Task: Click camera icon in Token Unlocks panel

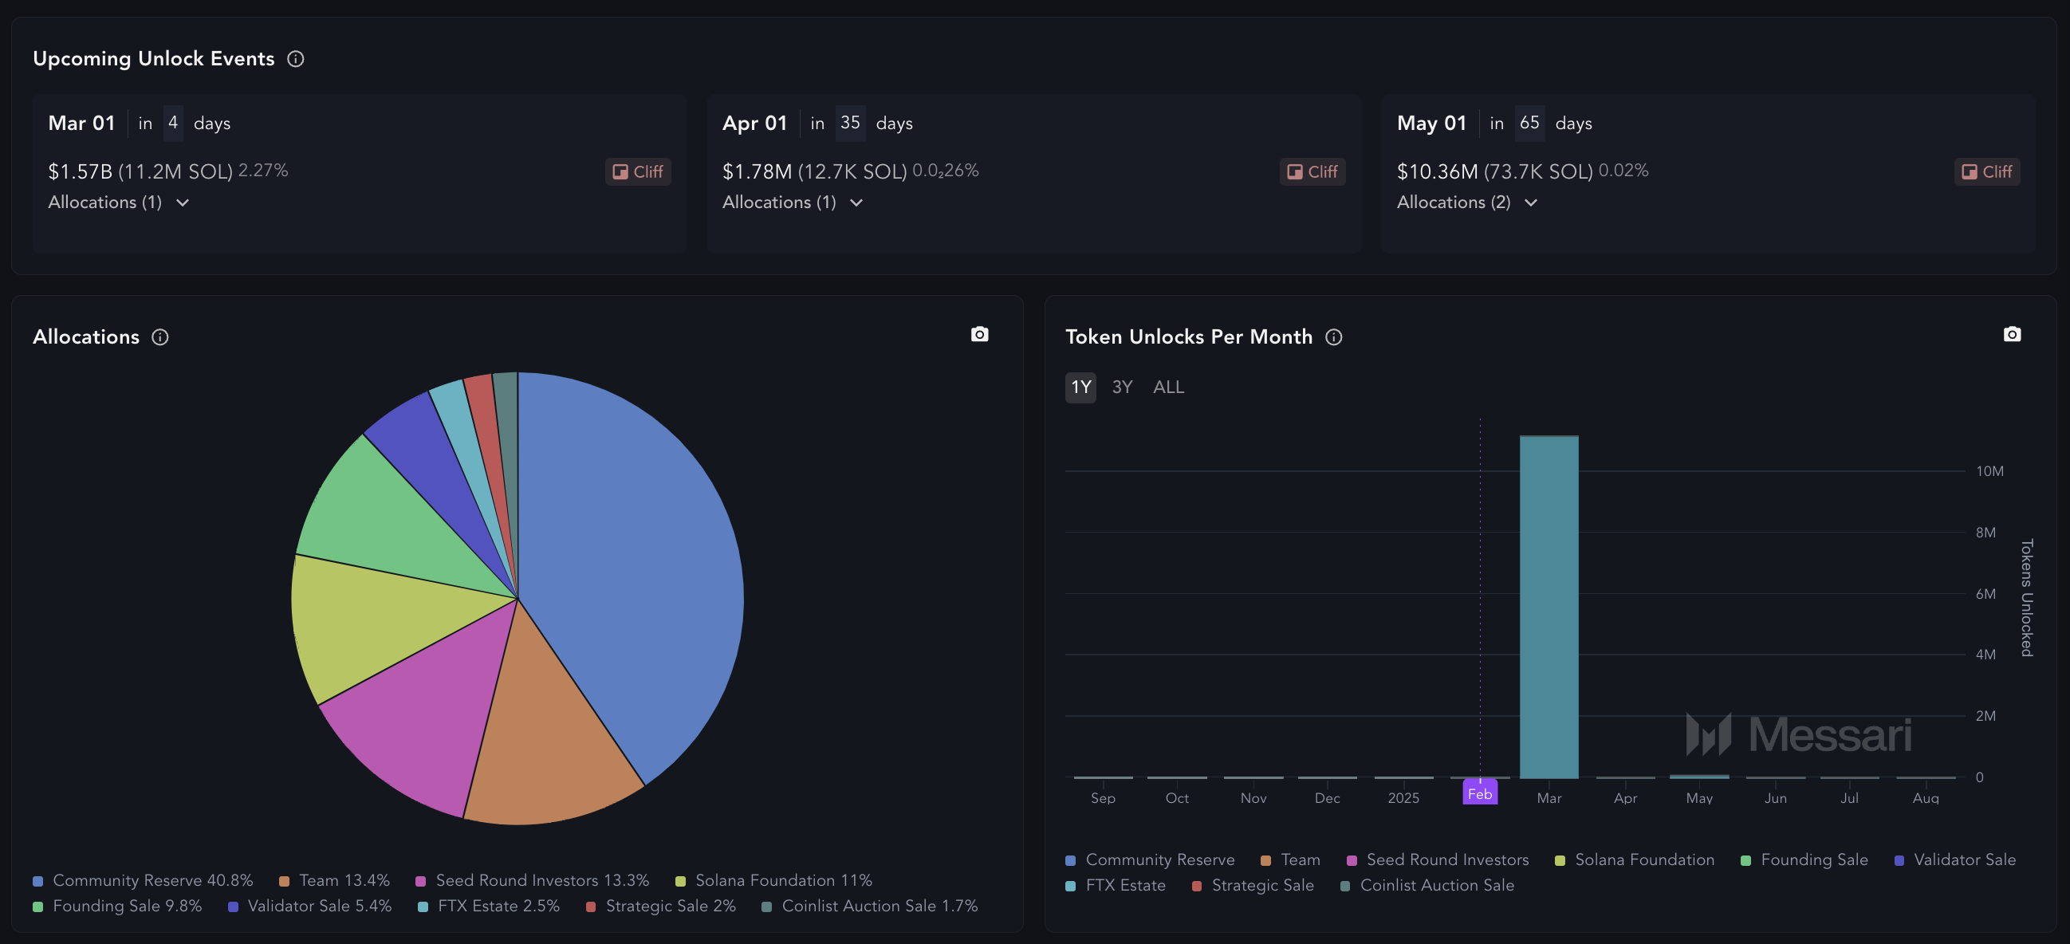Action: click(2011, 333)
